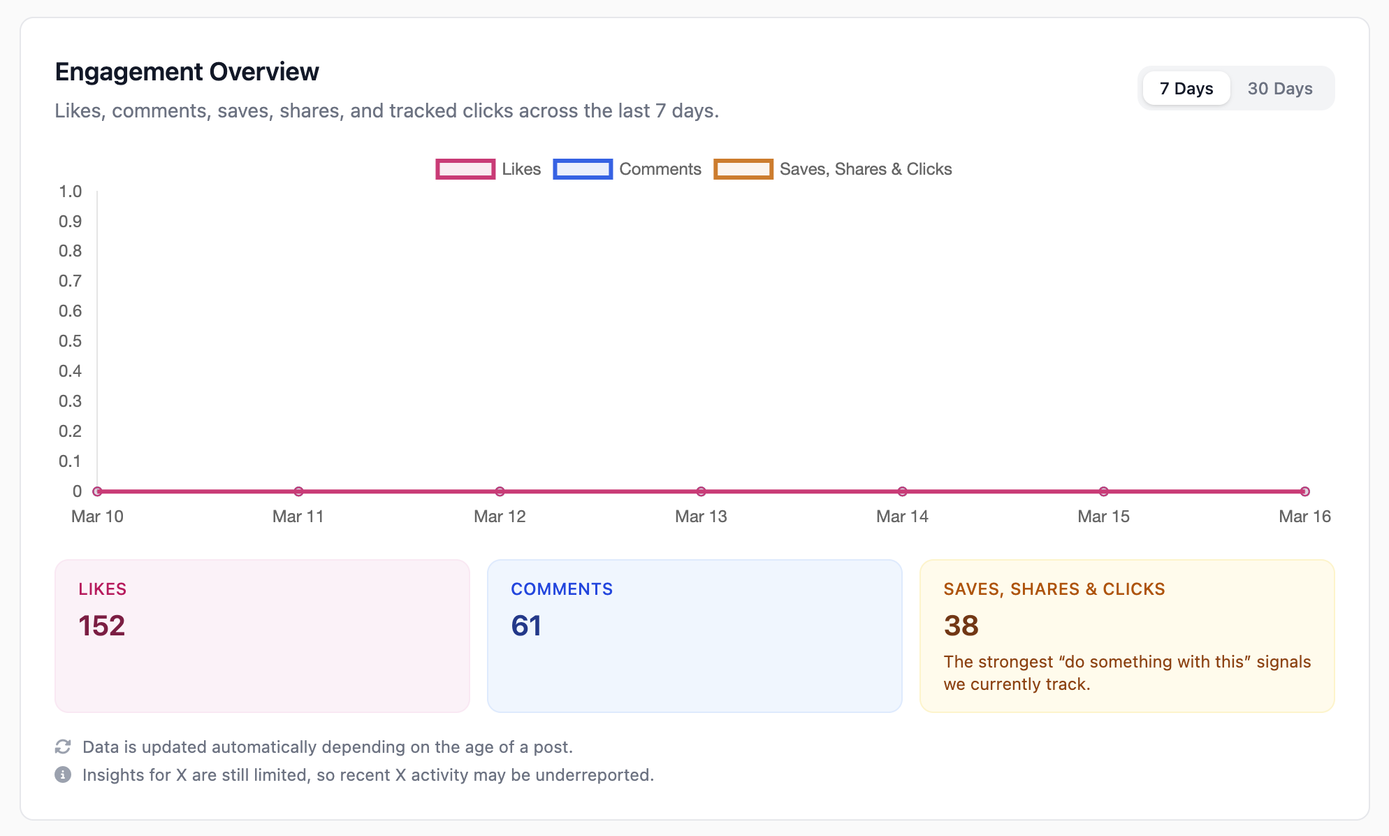Switch to the 30 Days view
The width and height of the screenshot is (1389, 836).
[1279, 89]
